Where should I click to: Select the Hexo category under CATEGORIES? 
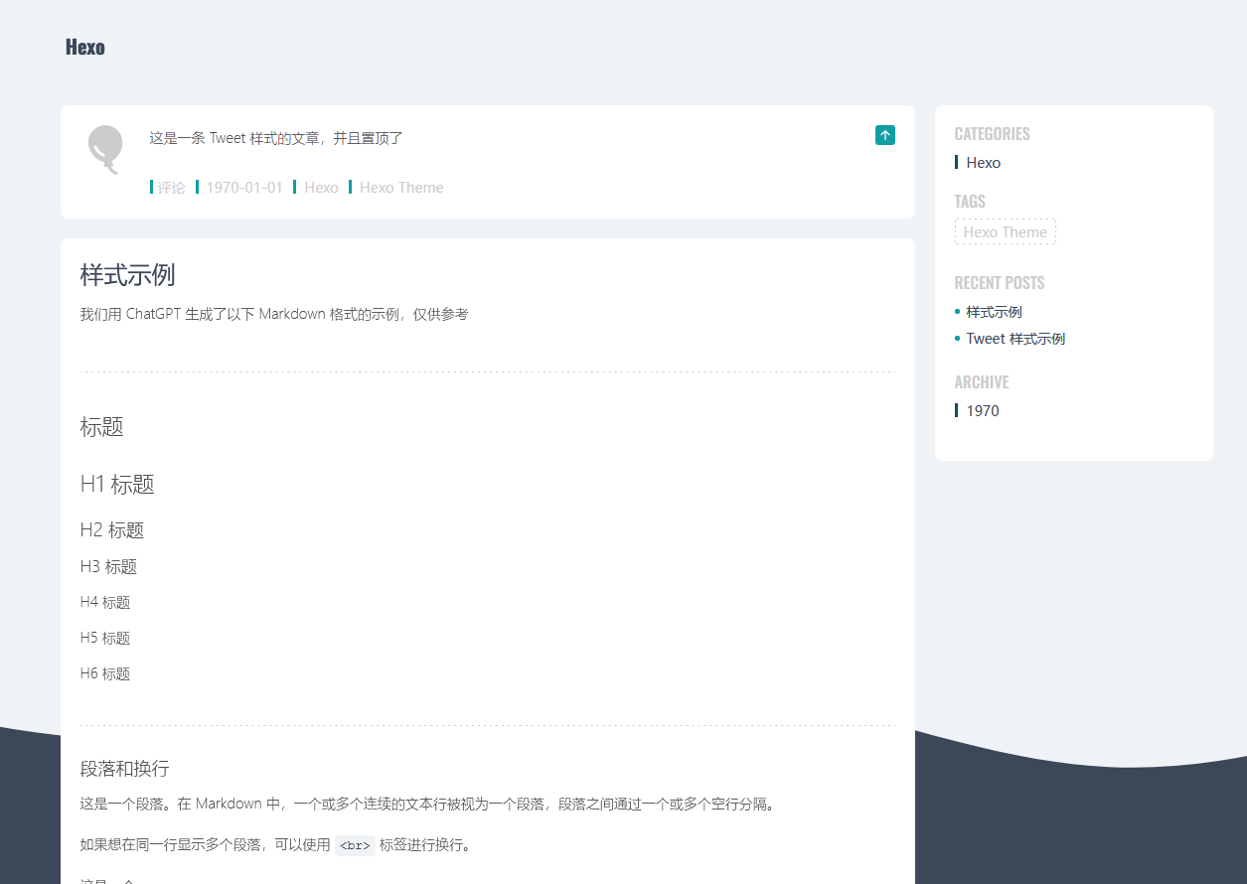pyautogui.click(x=984, y=162)
